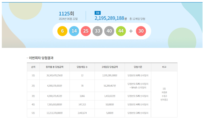
Task: Click the 3등 rank cell
Action: click(33, 96)
